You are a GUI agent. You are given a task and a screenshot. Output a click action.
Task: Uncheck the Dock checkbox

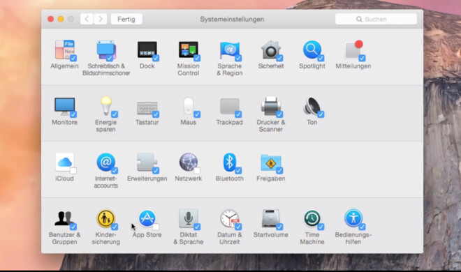coord(156,58)
